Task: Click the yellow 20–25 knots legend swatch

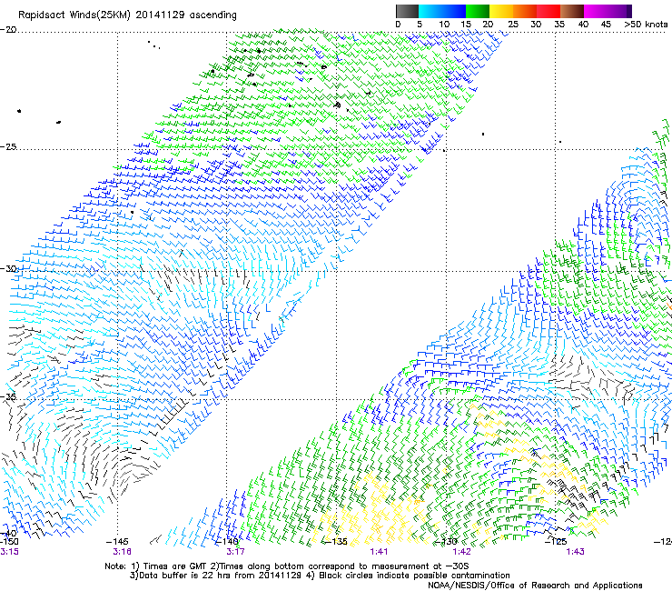Action: 501,11
